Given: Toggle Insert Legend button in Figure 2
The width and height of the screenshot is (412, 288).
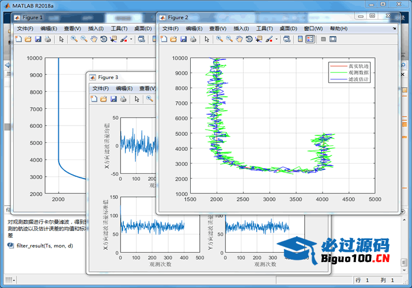Looking at the screenshot, I should tap(311, 39).
